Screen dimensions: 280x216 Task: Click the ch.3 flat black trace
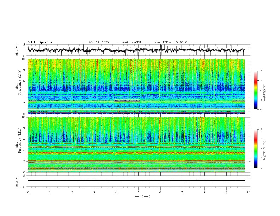click(x=136, y=181)
